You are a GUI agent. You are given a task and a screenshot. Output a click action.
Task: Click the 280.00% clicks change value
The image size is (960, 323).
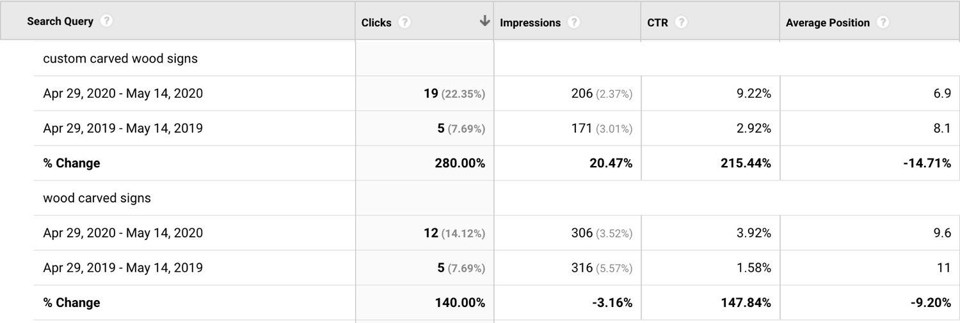click(460, 163)
